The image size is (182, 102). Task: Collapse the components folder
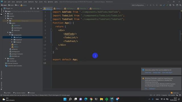point(10,35)
